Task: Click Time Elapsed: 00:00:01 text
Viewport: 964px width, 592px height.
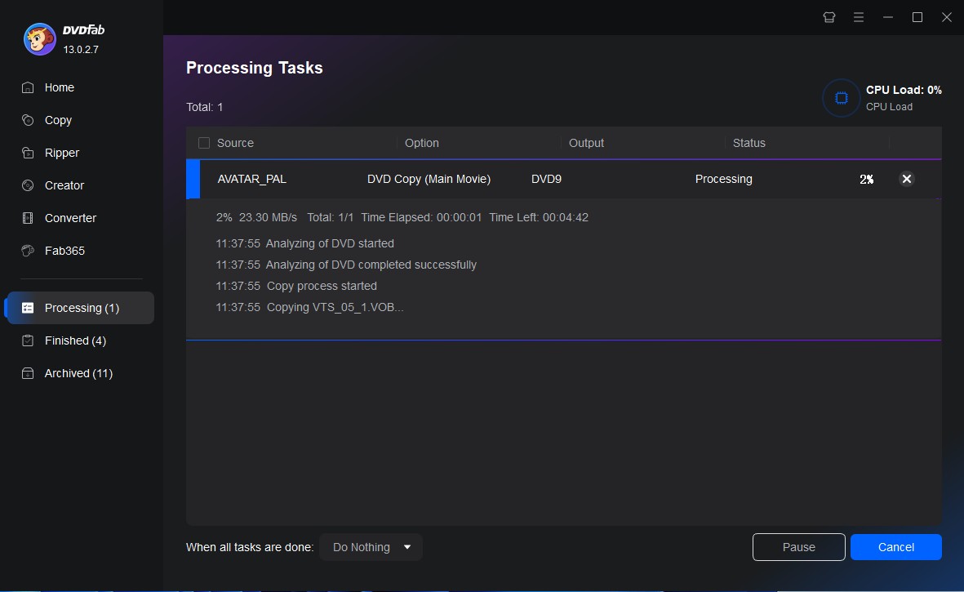Action: [x=421, y=217]
